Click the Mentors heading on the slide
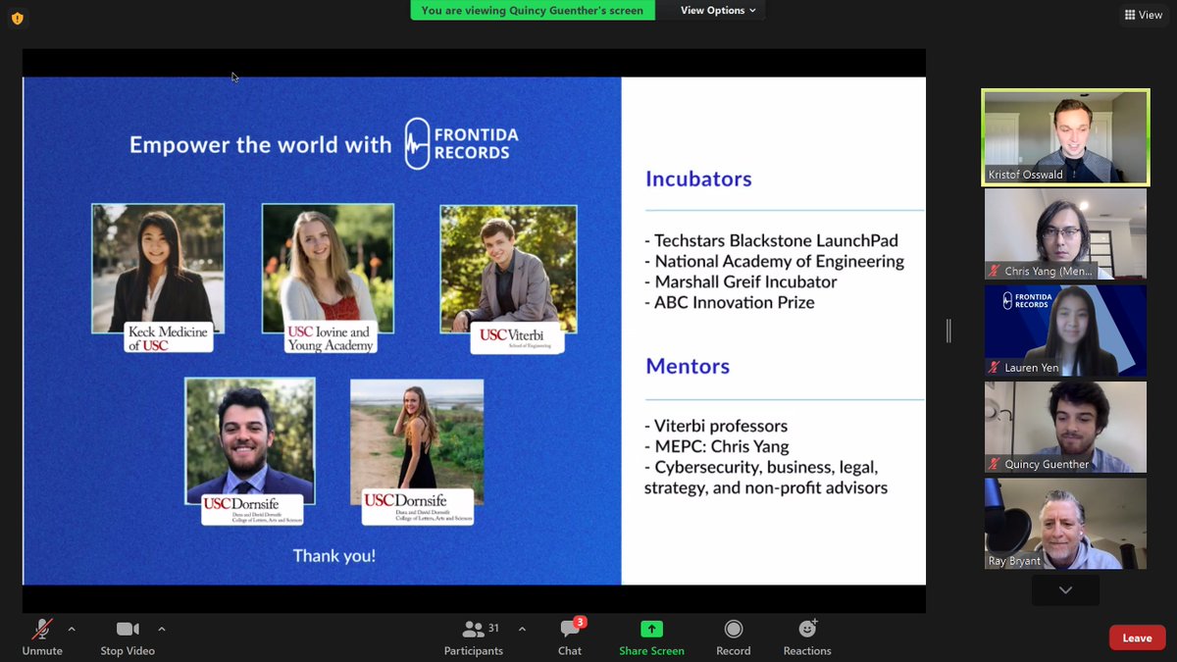Image resolution: width=1177 pixels, height=662 pixels. pyautogui.click(x=688, y=366)
